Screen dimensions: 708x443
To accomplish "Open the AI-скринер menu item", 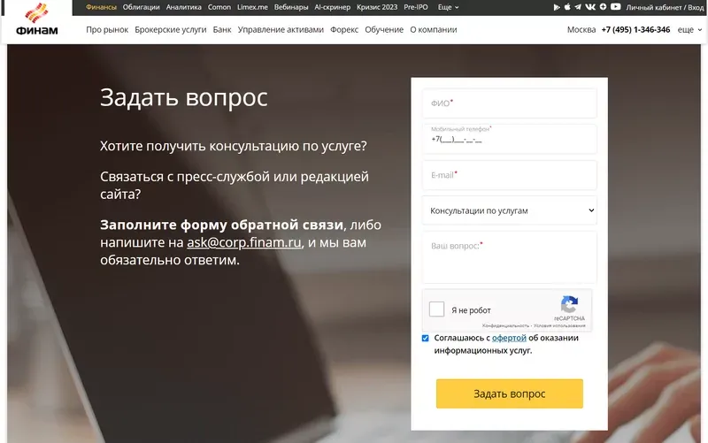I will coord(333,7).
